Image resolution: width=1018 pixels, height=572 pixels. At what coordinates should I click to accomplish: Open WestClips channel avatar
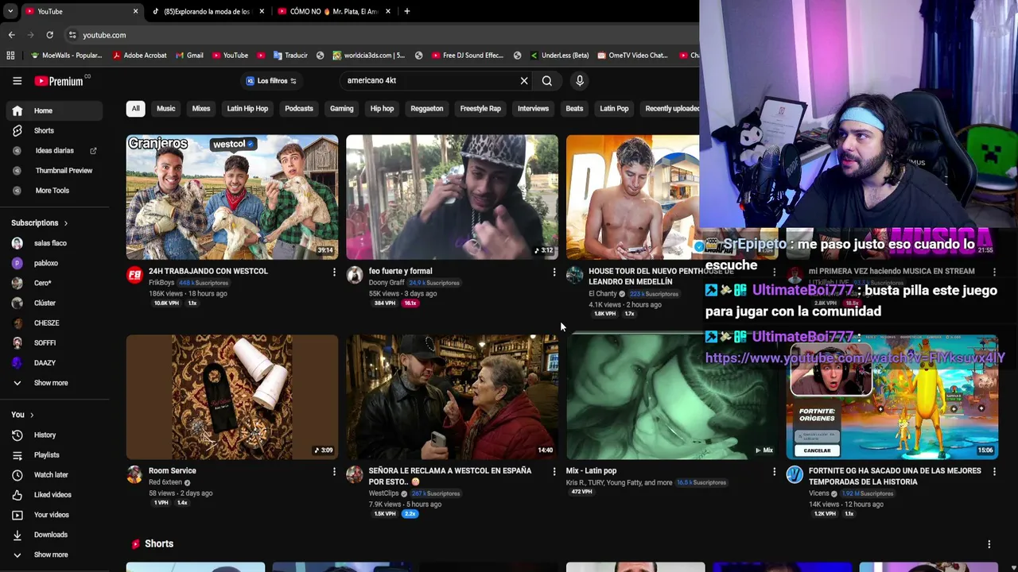pos(355,474)
